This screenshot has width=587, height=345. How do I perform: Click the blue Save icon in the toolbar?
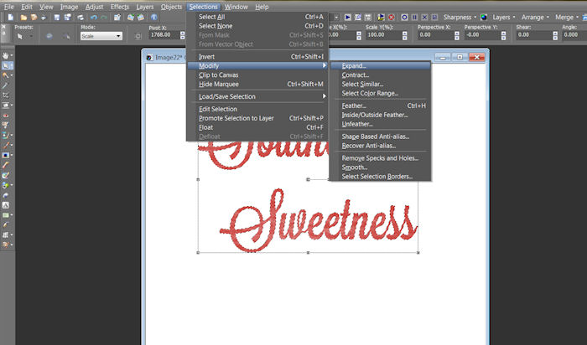click(58, 17)
